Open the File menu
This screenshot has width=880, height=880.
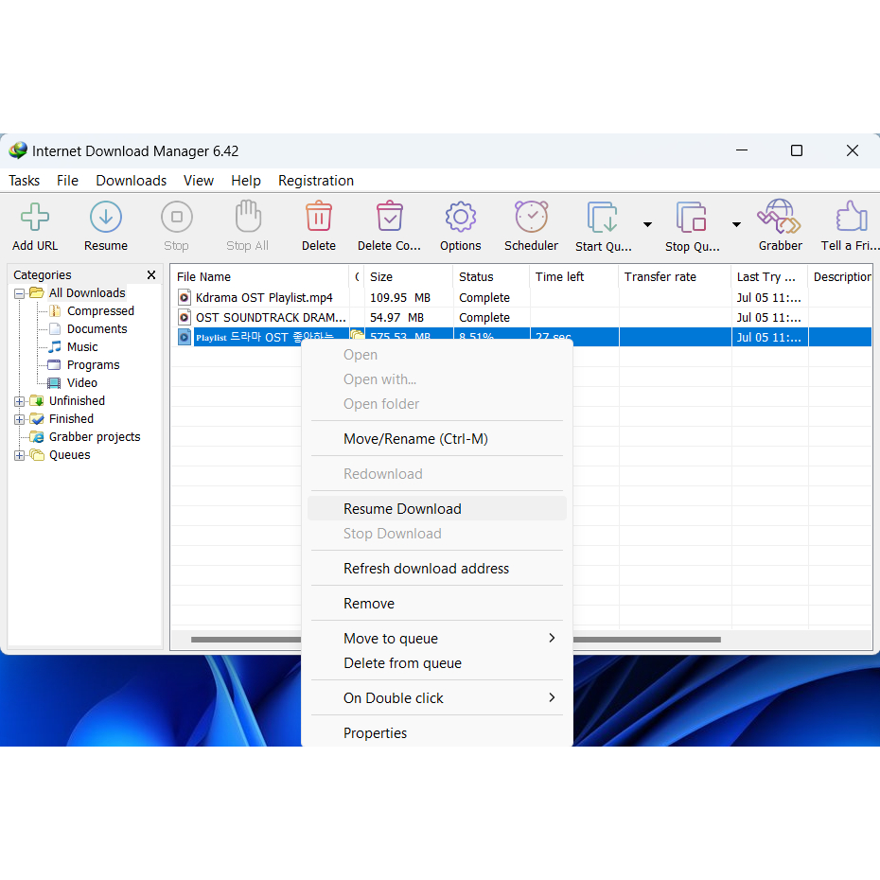67,181
